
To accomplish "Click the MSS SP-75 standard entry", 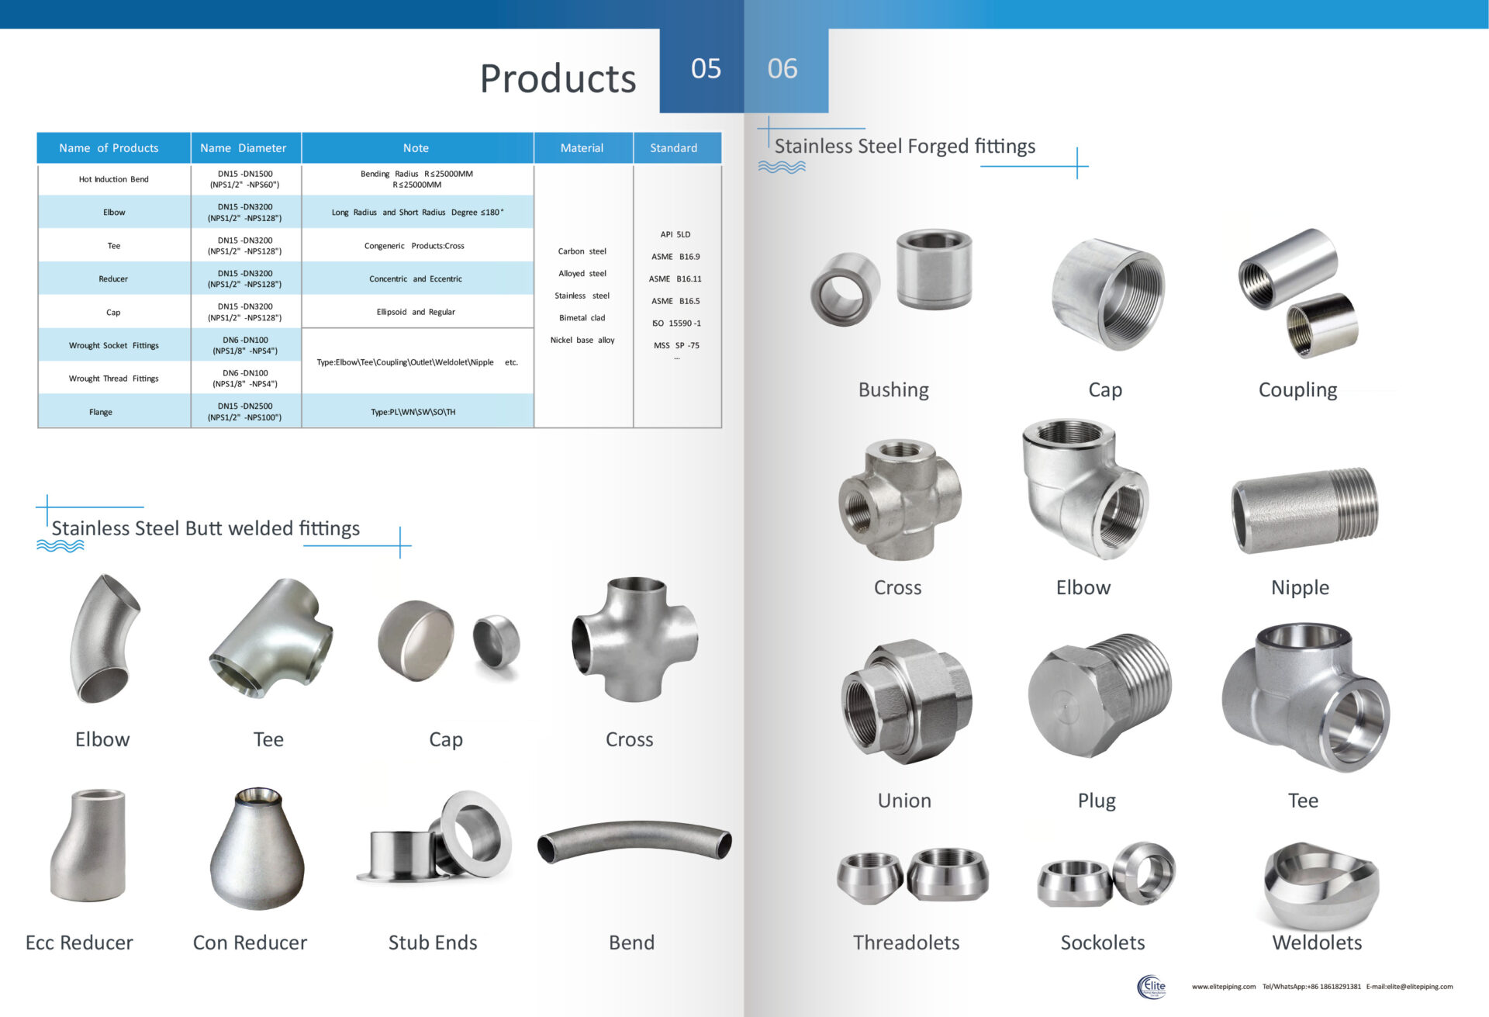I will pos(676,345).
